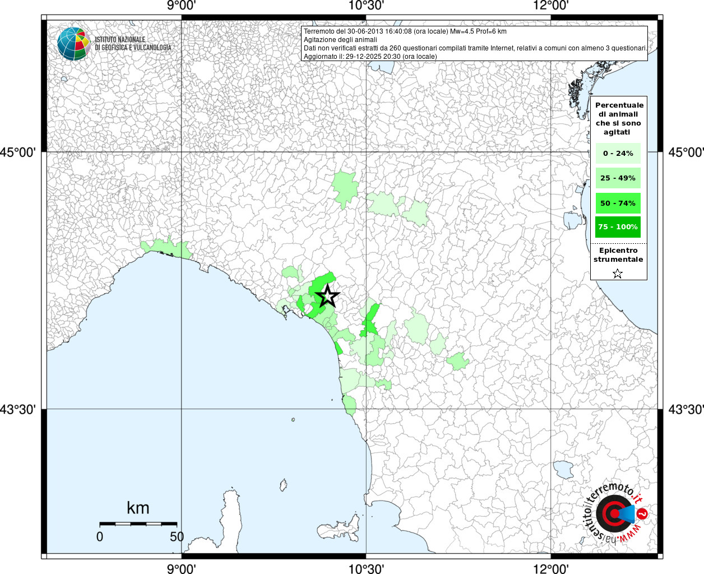Click the scale bar '0' value

tap(100, 536)
